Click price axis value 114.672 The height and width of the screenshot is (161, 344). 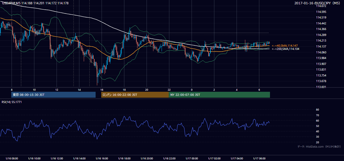321,6
